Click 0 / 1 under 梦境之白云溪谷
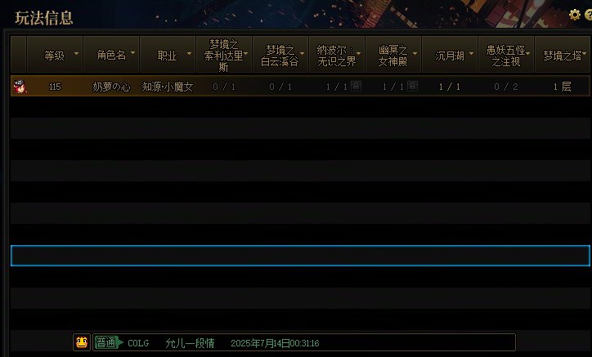The width and height of the screenshot is (592, 357). (280, 87)
